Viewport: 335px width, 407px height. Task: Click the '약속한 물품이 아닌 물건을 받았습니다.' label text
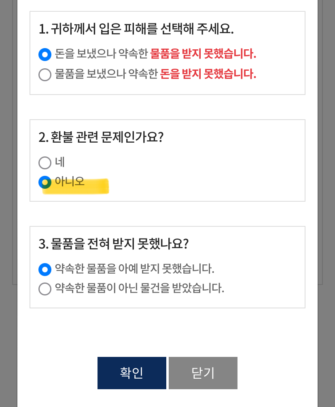coord(139,289)
